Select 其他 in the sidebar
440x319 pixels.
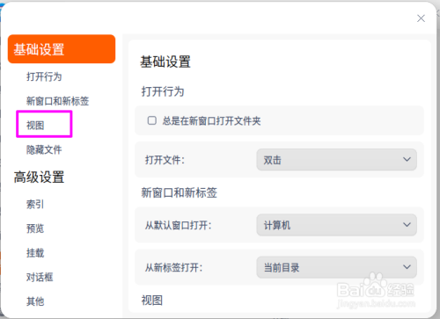coord(35,301)
